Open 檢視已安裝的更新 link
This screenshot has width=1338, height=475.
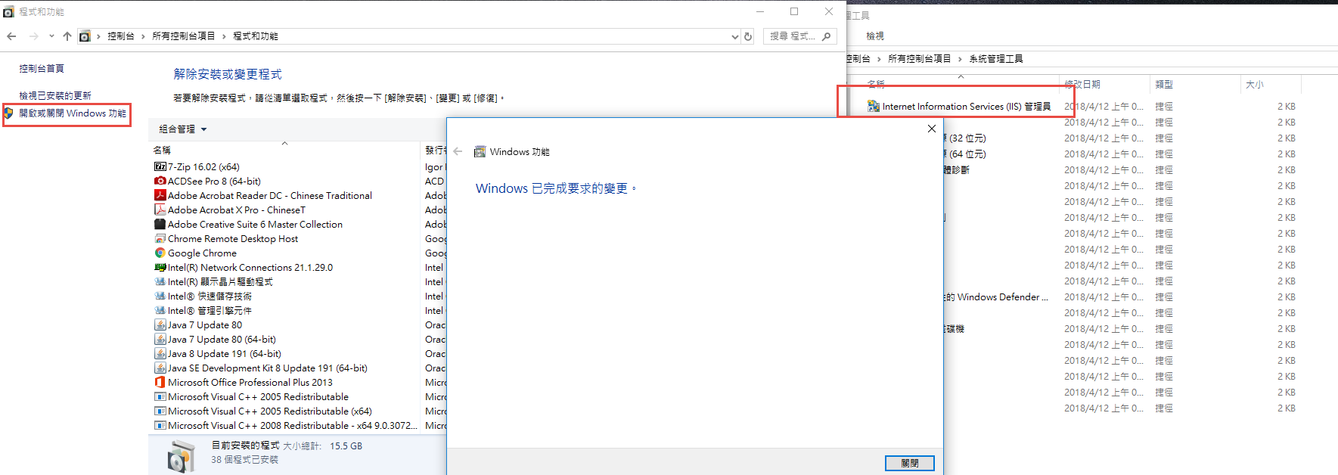pos(55,96)
